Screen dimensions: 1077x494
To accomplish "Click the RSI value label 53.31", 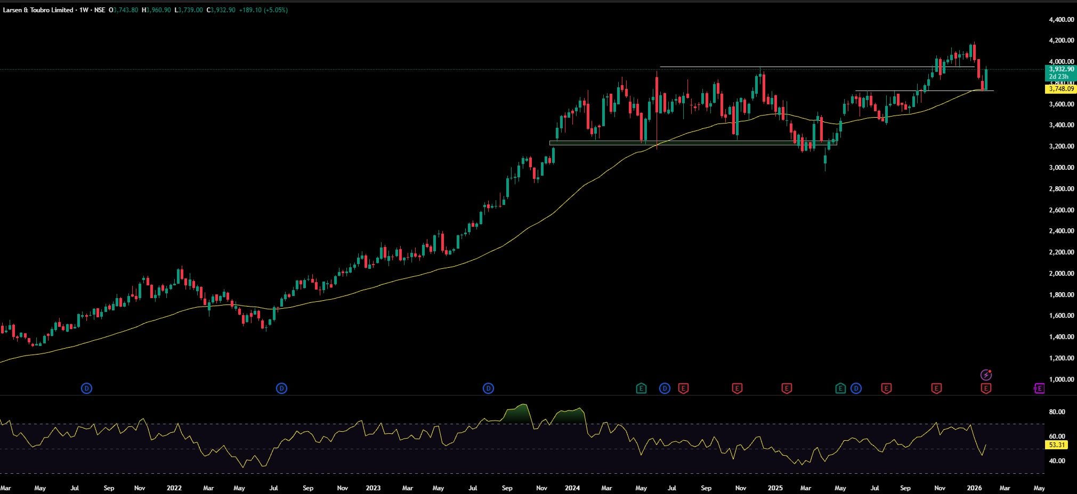I will [1057, 445].
